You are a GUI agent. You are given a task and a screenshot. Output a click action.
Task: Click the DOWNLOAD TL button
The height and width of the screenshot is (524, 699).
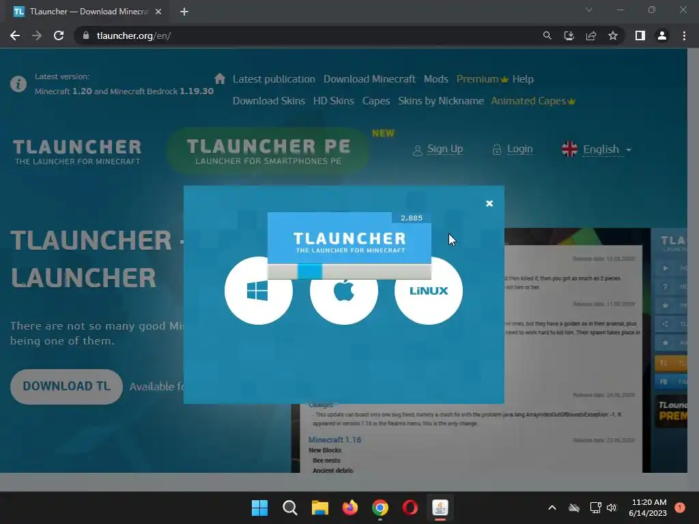(x=66, y=386)
